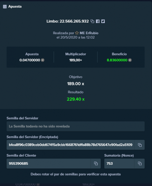Open ME ErRubio user profile
152x186 pixels.
coord(89,33)
